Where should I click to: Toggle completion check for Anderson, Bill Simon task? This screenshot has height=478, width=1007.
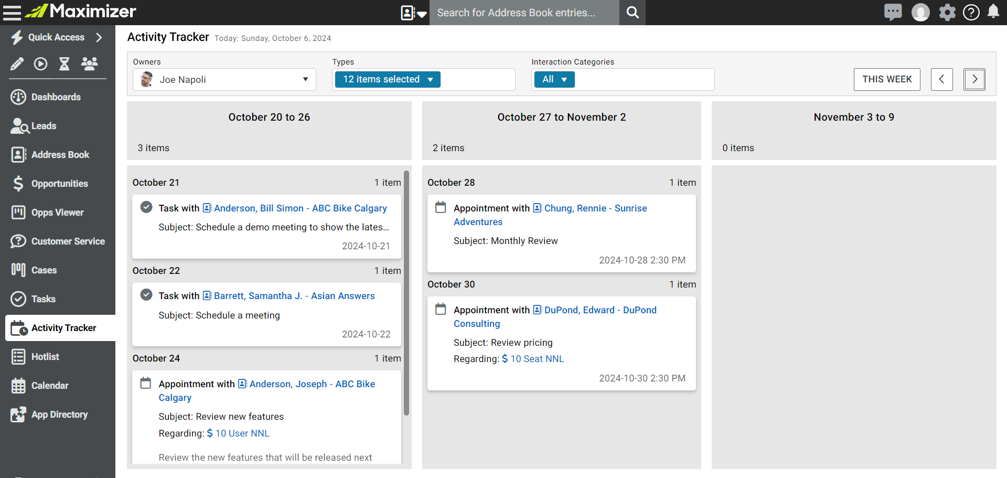[146, 207]
